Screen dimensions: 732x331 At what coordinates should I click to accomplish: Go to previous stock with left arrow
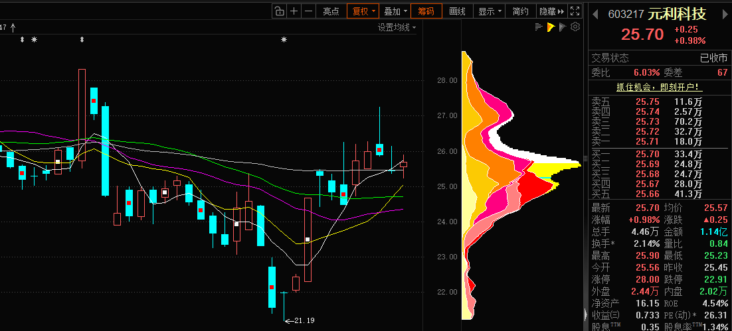coord(595,14)
